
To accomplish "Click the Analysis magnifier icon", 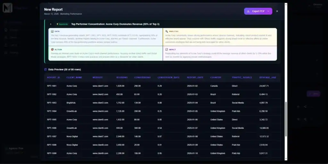I will (x=167, y=31).
